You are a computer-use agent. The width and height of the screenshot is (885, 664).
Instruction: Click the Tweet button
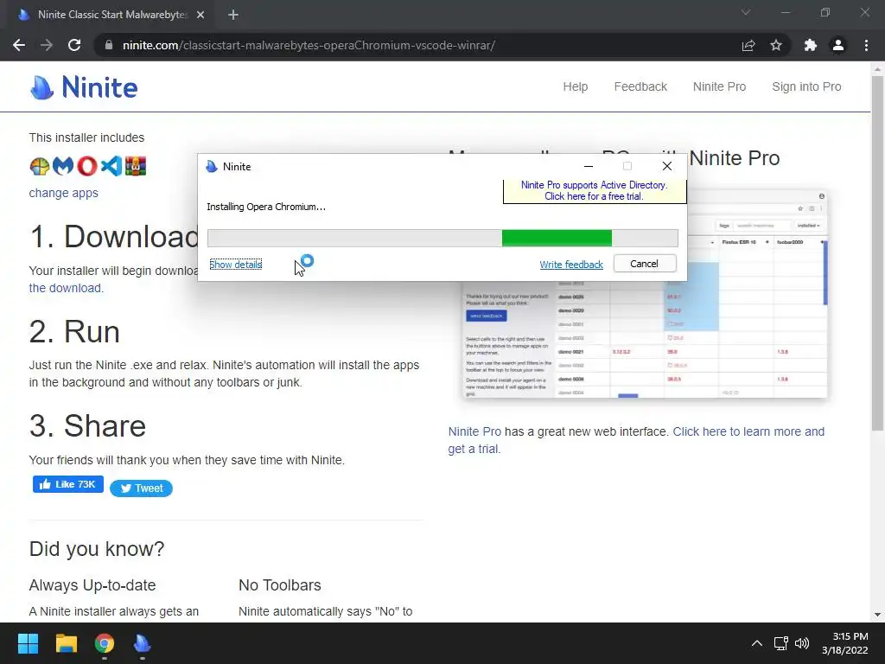[x=141, y=488]
